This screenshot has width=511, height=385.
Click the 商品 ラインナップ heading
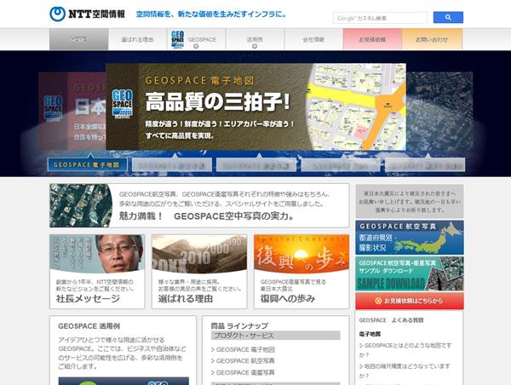click(239, 325)
